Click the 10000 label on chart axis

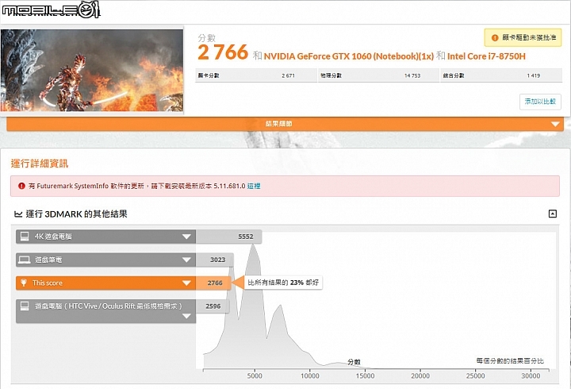[309, 376]
